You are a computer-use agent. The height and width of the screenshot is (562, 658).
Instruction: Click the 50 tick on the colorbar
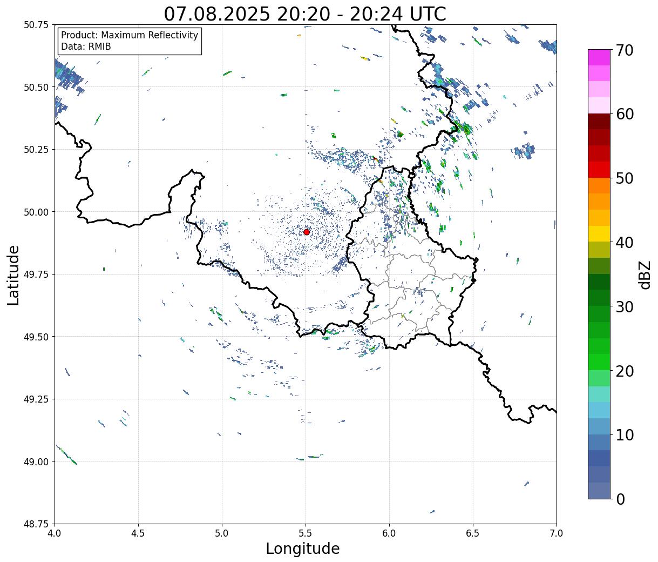[x=625, y=178]
